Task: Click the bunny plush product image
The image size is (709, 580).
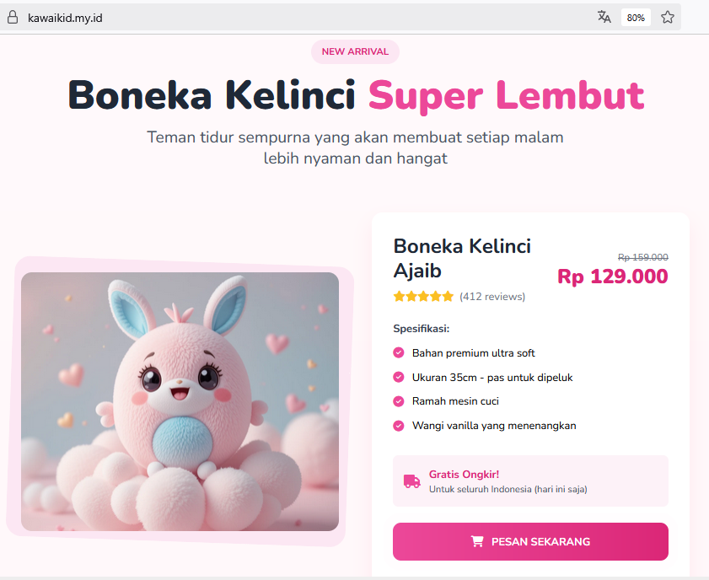Action: click(x=180, y=401)
